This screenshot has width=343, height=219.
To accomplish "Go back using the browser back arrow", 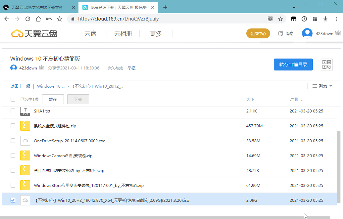I will coord(7,19).
